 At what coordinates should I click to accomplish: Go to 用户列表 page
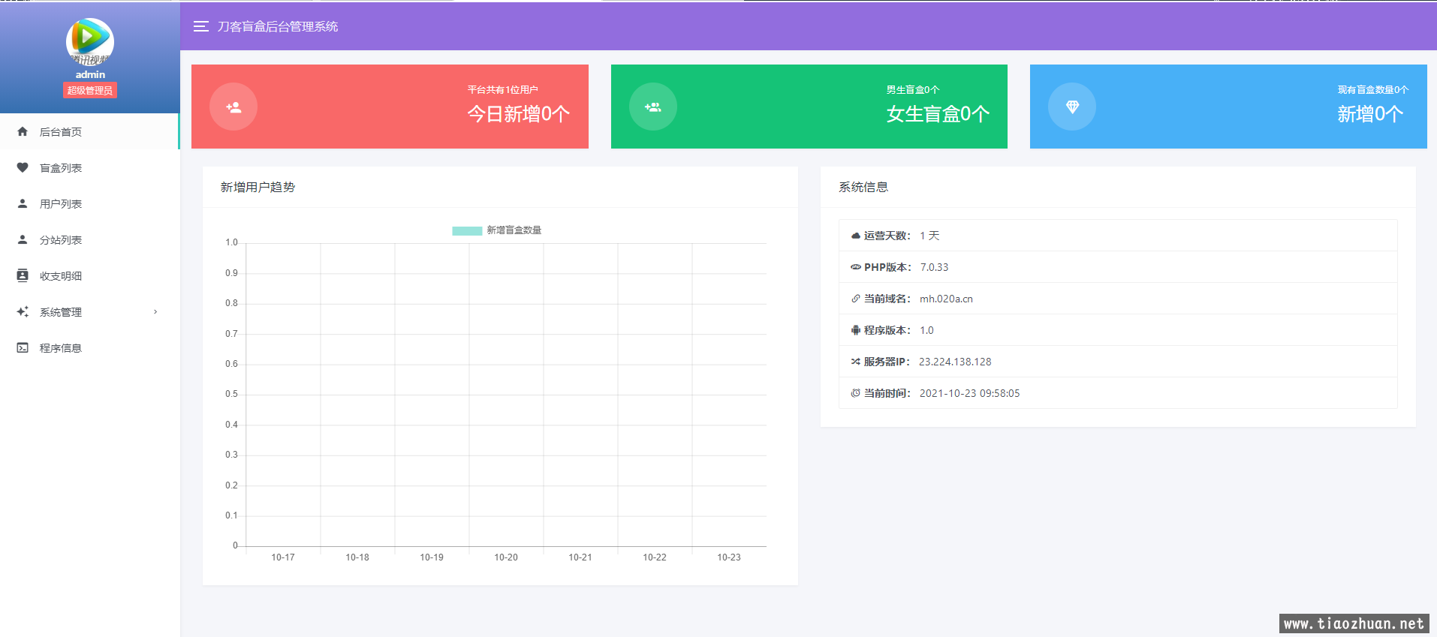pyautogui.click(x=61, y=204)
